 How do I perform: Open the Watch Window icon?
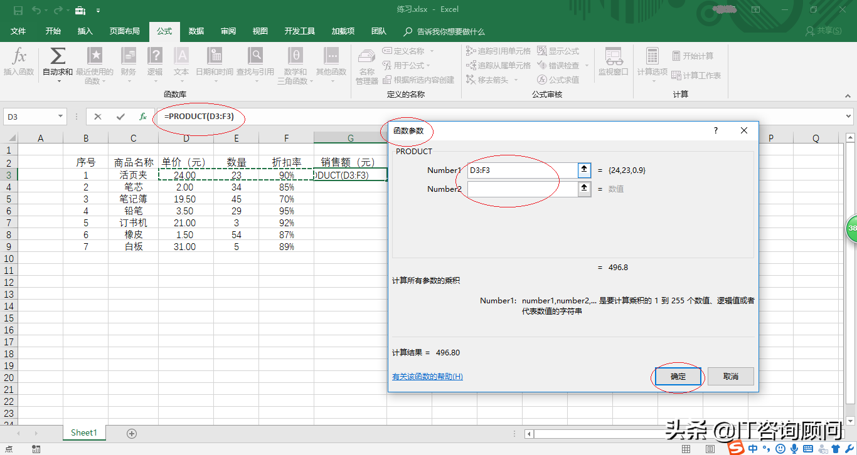tap(613, 56)
